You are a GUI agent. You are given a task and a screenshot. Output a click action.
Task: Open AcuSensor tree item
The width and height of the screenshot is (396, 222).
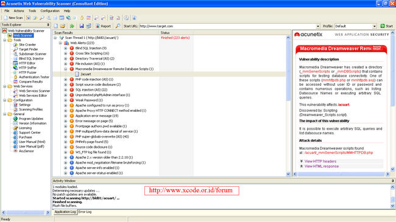pos(26,151)
